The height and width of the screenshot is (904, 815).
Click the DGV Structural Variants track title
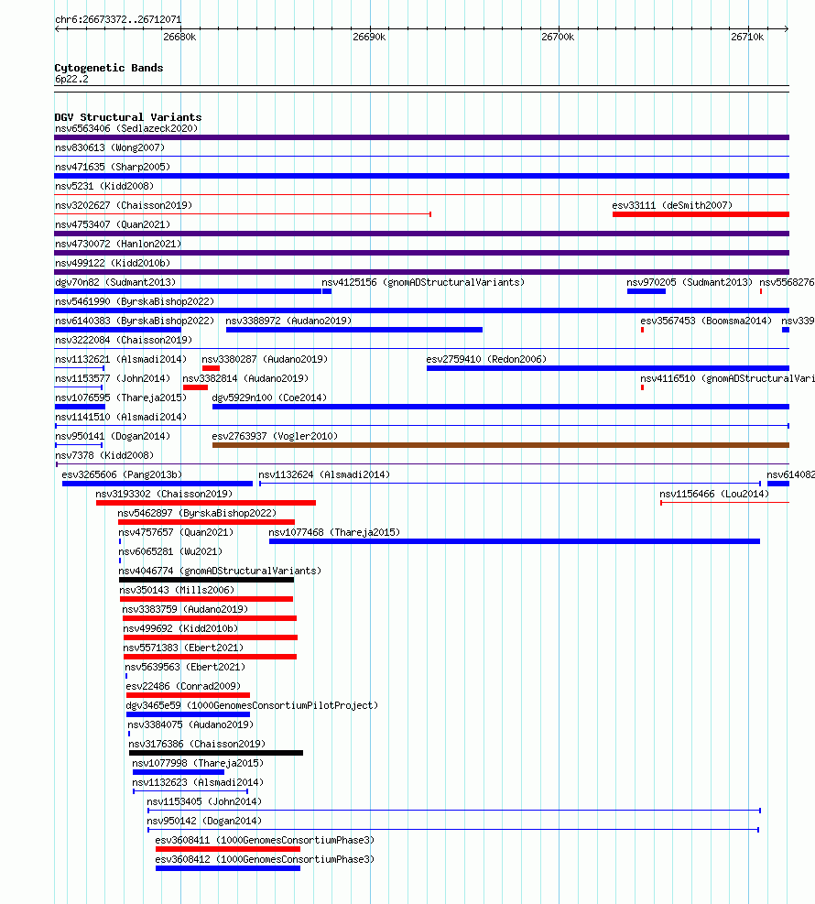(128, 117)
